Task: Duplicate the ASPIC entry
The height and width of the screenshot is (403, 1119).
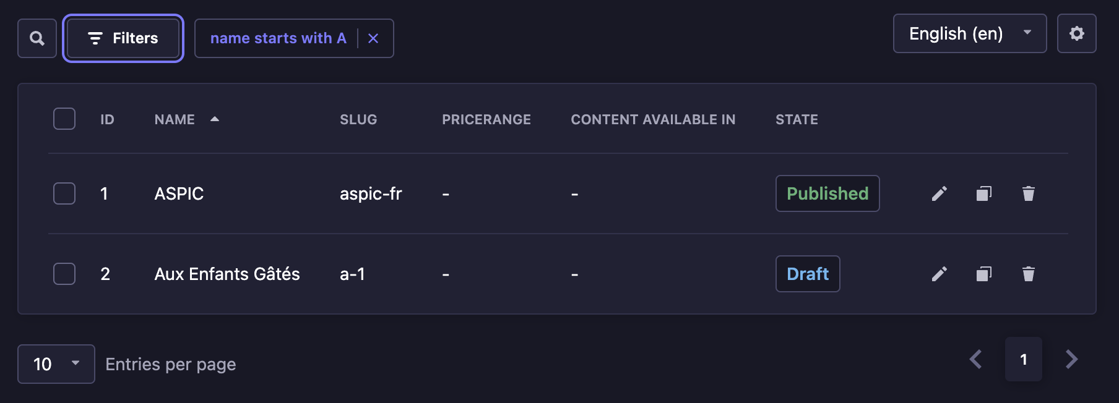Action: point(983,193)
